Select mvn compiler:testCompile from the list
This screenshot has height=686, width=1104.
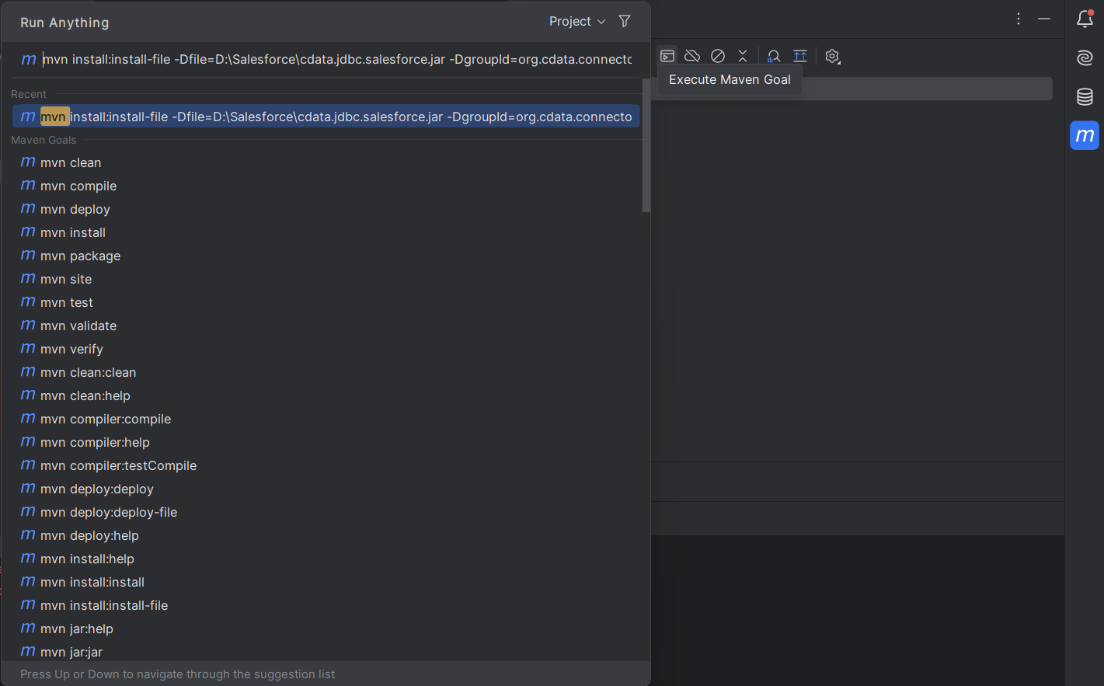pyautogui.click(x=118, y=465)
